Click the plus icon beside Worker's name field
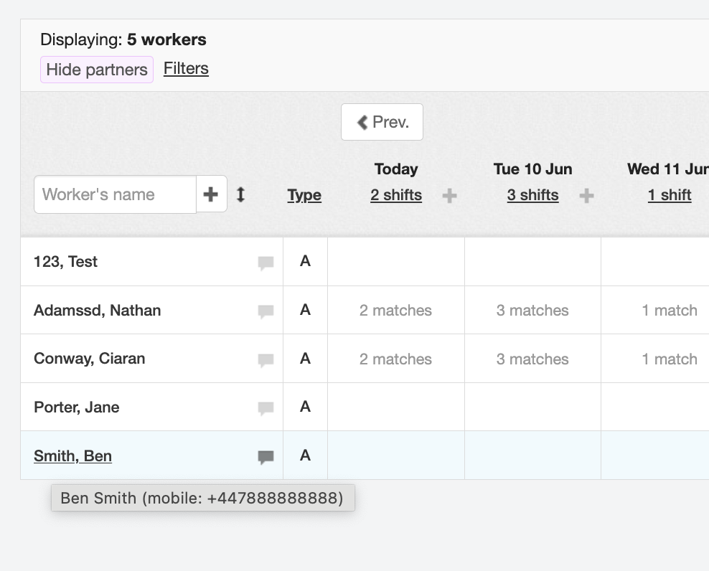This screenshot has height=571, width=709. tap(211, 194)
